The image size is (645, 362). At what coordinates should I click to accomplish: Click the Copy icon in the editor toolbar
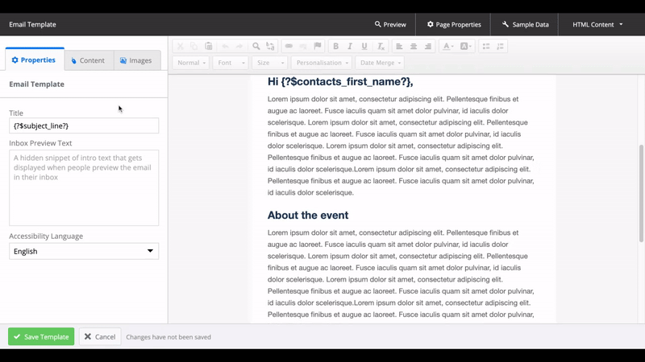(x=194, y=46)
